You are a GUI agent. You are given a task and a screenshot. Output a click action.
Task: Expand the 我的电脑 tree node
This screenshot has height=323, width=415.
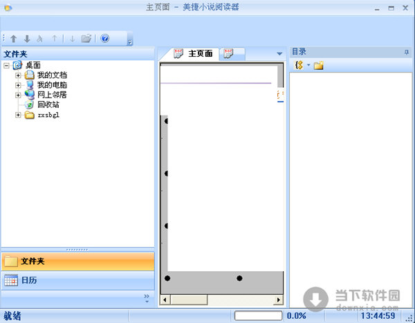[x=18, y=85]
